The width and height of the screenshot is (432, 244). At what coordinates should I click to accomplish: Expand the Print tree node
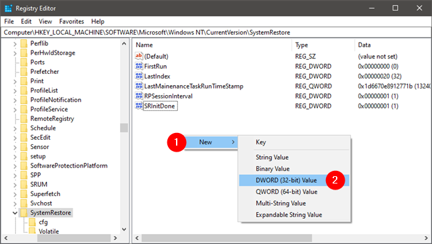[x=15, y=81]
